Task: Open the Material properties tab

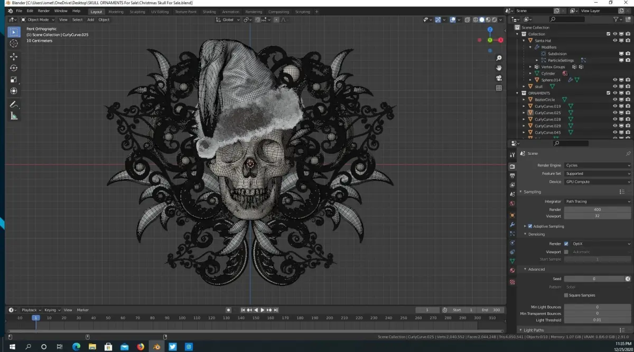Action: (512, 271)
